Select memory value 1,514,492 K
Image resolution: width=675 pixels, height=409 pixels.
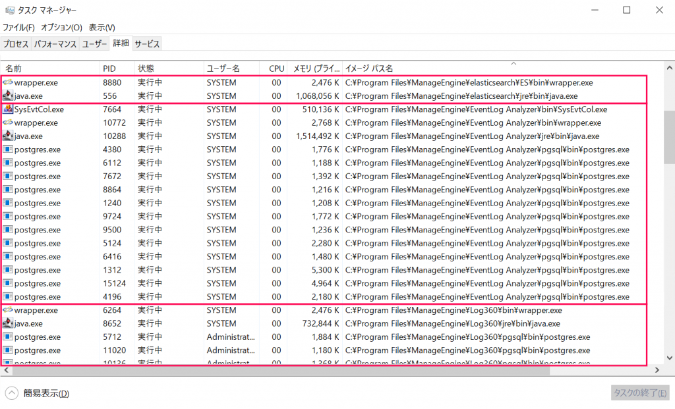coord(317,136)
